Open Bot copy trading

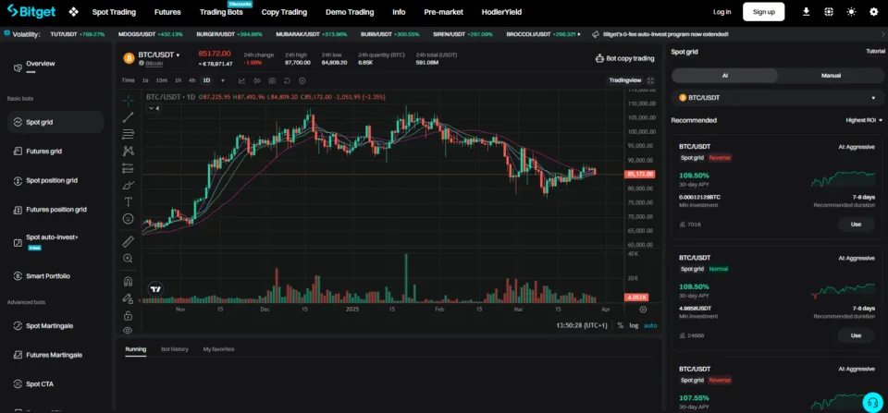pos(625,58)
